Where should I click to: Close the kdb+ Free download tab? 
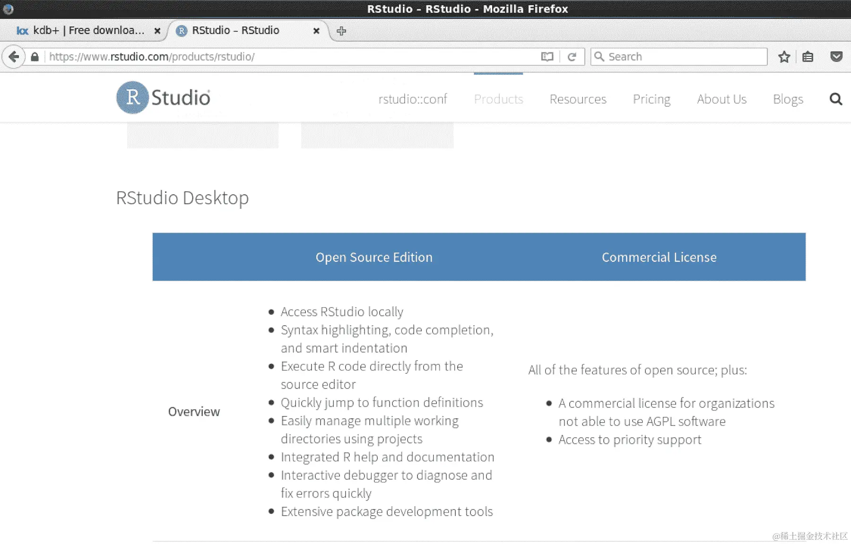click(x=157, y=31)
